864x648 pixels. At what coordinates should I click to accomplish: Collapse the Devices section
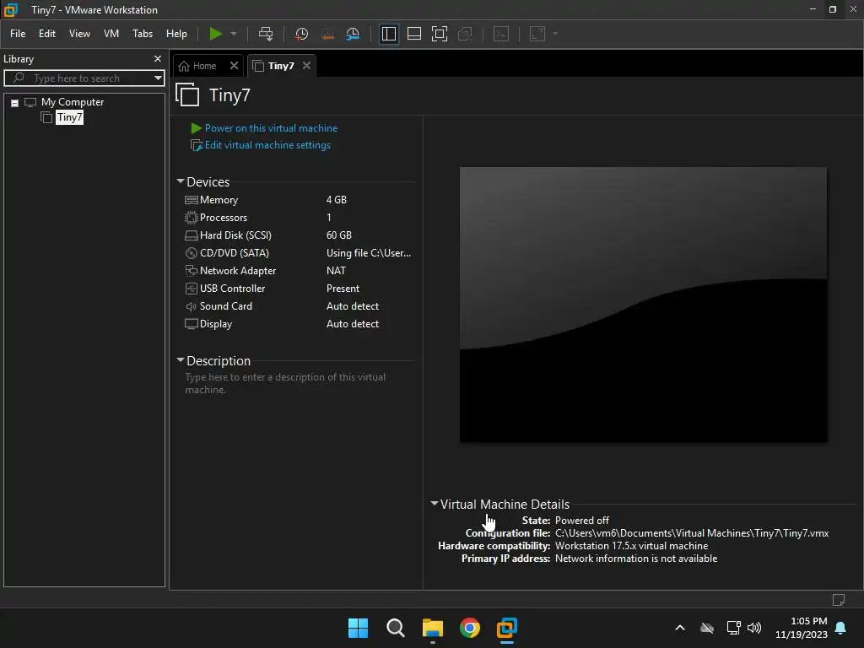181,181
